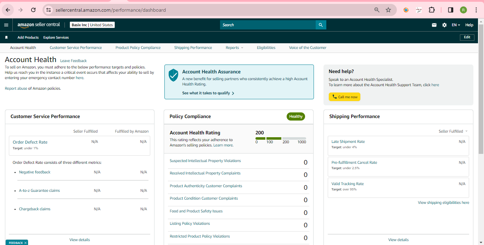Open the Customer Service Performance tab
484x245 pixels.
[x=76, y=48]
